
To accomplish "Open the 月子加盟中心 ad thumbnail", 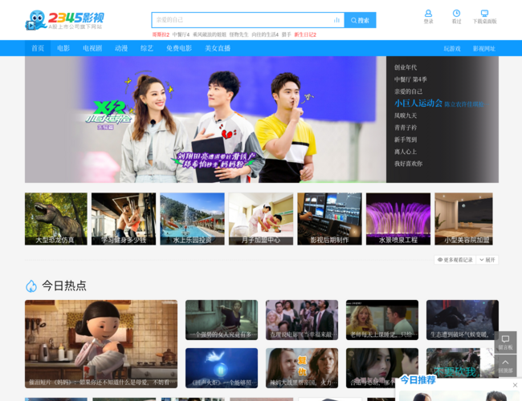I will coord(261,219).
